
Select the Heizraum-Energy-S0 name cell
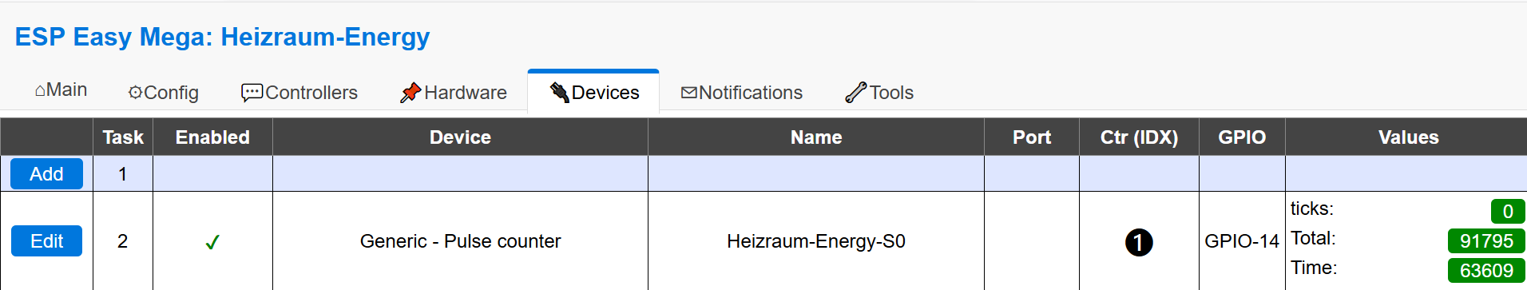click(x=816, y=241)
